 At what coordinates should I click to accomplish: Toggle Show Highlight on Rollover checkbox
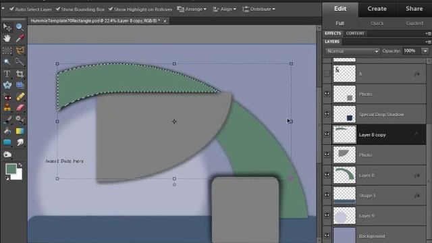pyautogui.click(x=111, y=9)
